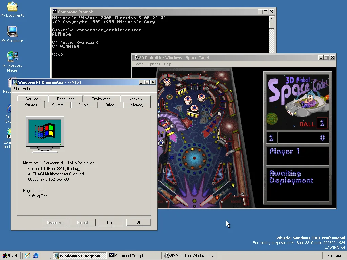Click the Windows logo monitor image

[45, 135]
